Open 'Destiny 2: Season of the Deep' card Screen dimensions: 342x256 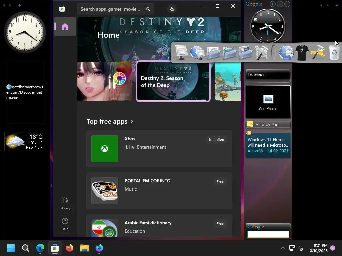[173, 81]
